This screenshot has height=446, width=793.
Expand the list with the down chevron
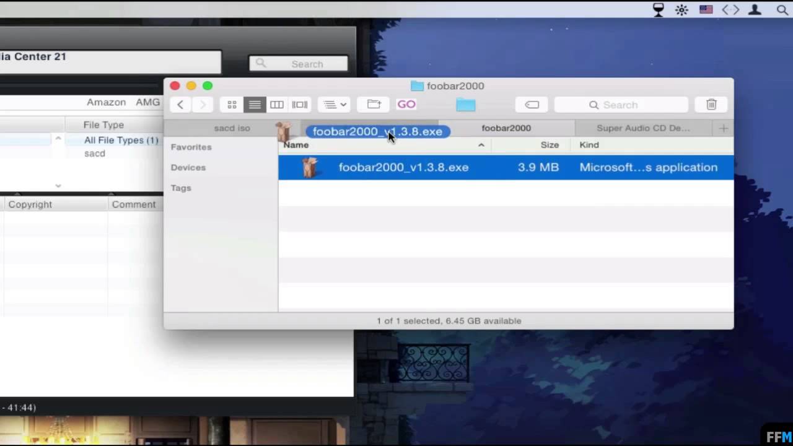[58, 185]
